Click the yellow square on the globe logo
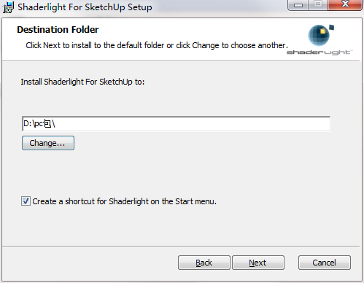 click(x=322, y=31)
